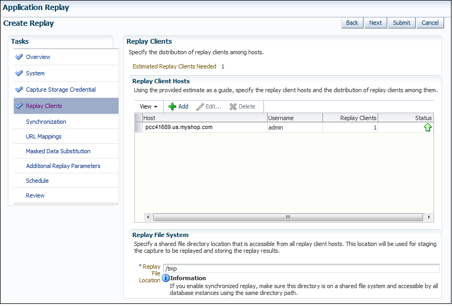
Task: Click the Estimated Replay Clients Needed value
Action: [x=223, y=66]
